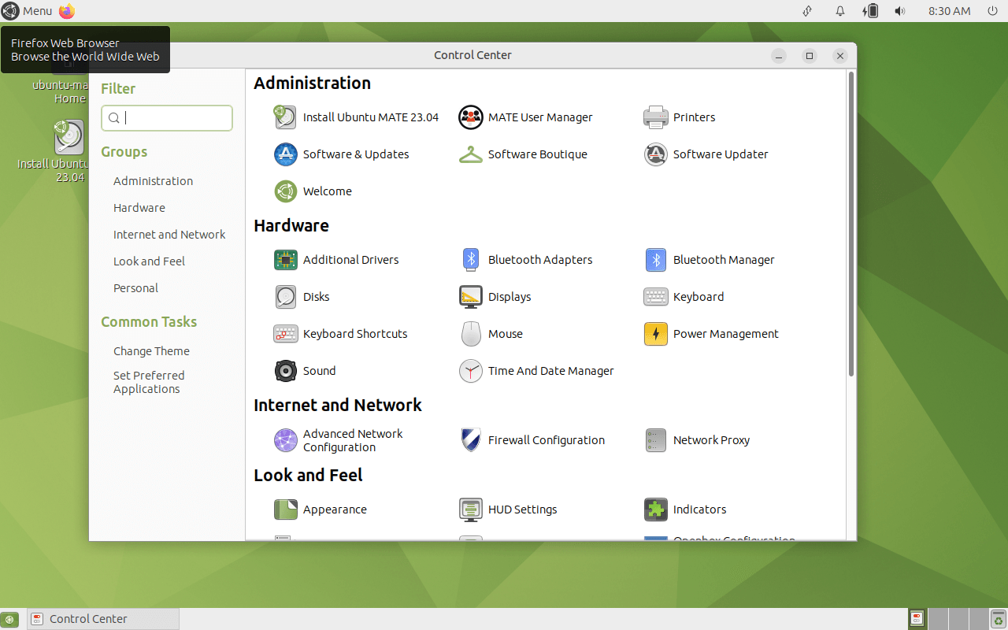1008x630 pixels.
Task: Launch Bluetooth Manager icon
Action: tap(655, 260)
